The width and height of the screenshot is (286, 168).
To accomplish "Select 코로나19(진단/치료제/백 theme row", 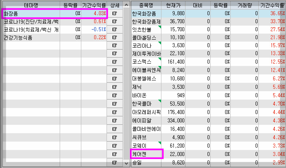I will (55, 22).
